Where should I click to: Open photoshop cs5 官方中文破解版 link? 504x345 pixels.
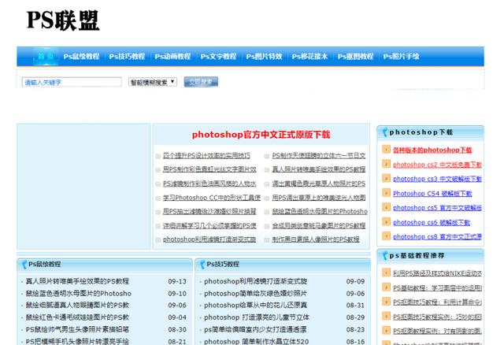437,208
